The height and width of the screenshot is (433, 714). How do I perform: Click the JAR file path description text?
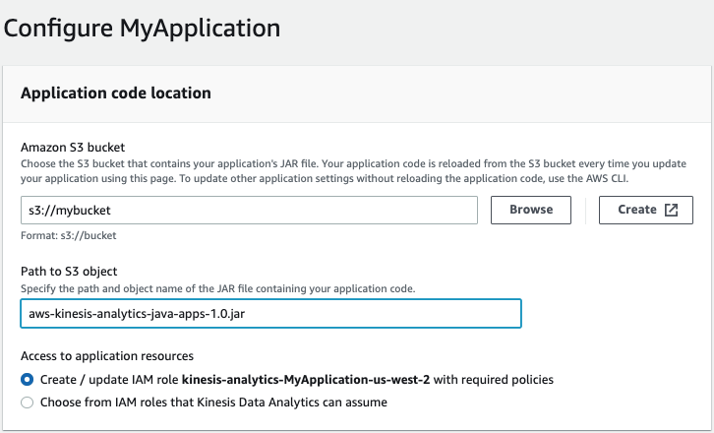[x=217, y=288]
